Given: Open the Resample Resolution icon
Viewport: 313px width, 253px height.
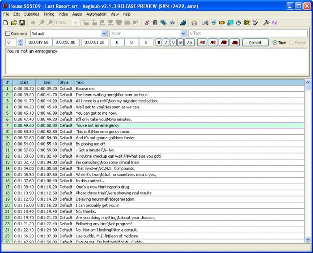Looking at the screenshot, I should [230, 23].
